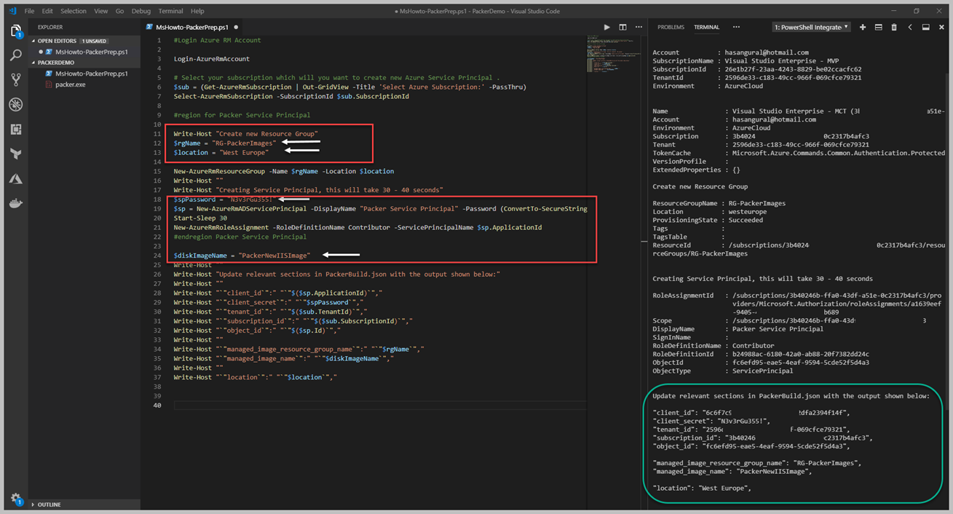Open the View menu
953x514 pixels.
pos(101,12)
